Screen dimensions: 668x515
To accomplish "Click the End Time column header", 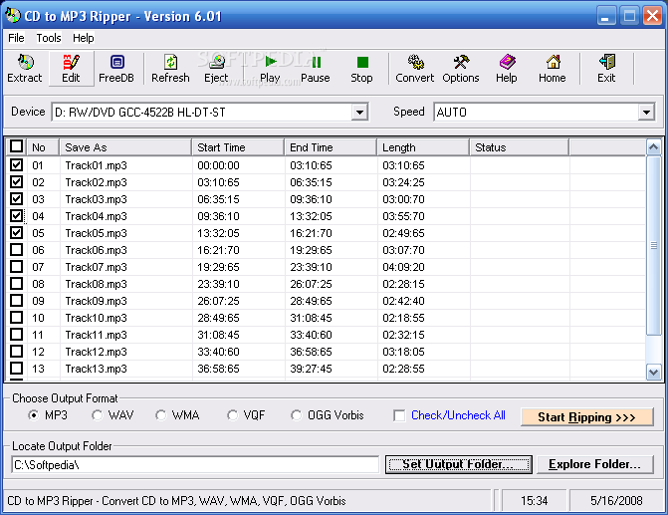I will [331, 147].
